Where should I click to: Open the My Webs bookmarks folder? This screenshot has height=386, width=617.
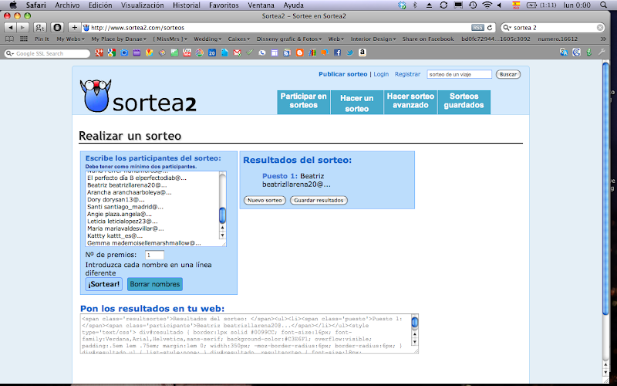(70, 39)
